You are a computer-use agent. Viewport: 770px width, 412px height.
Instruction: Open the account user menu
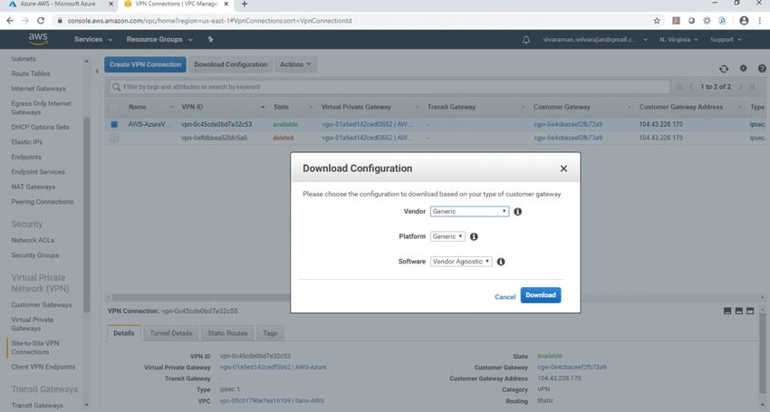coord(595,40)
